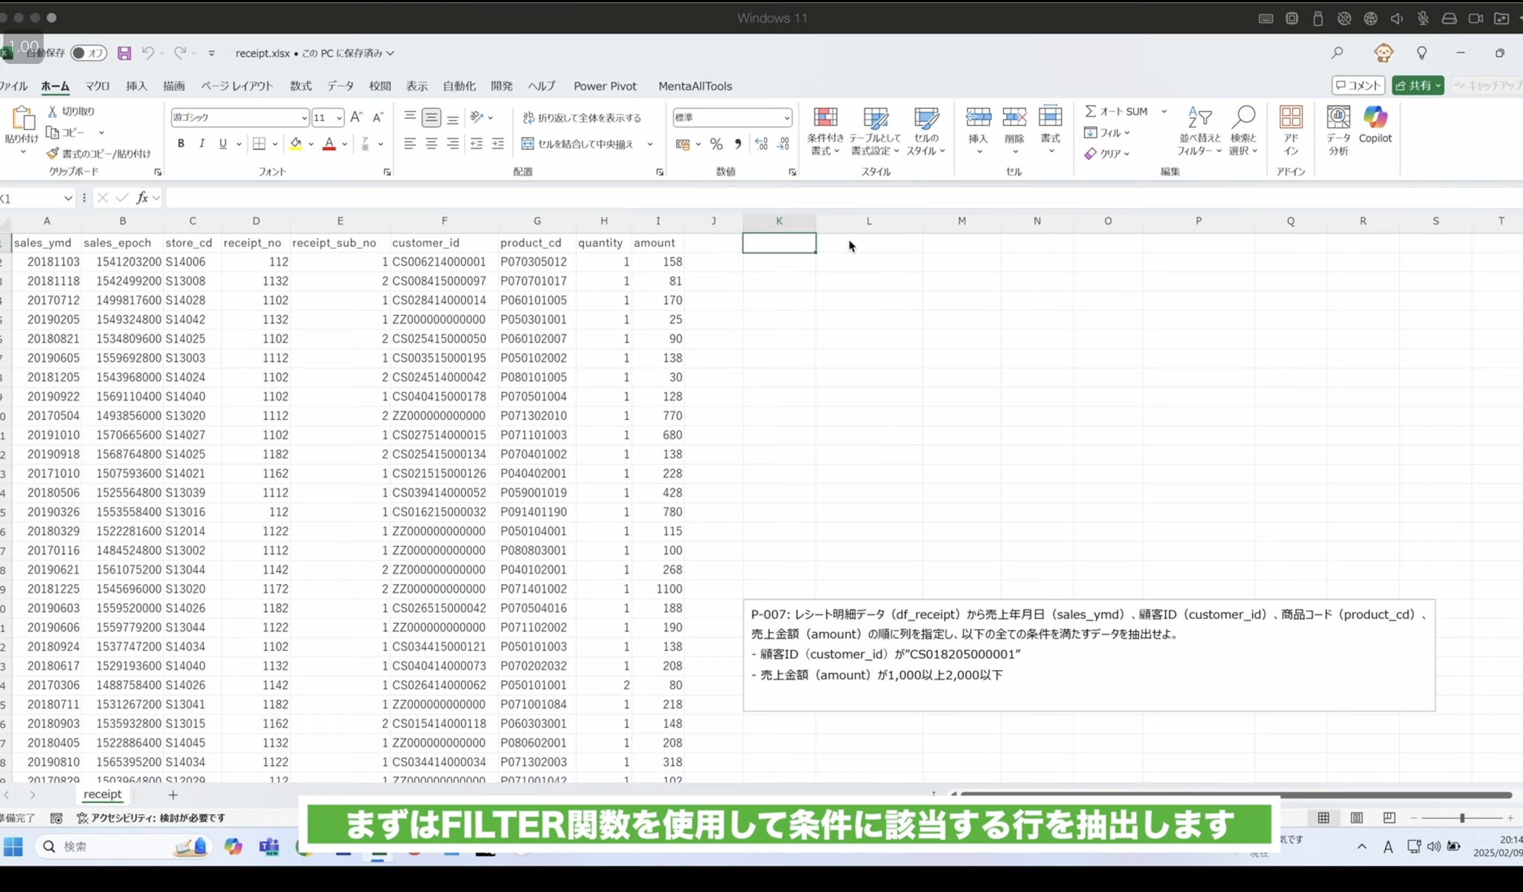Screen dimensions: 1523x892
Task: Toggle AutoSave (自動保存) switch
Action: (x=88, y=53)
